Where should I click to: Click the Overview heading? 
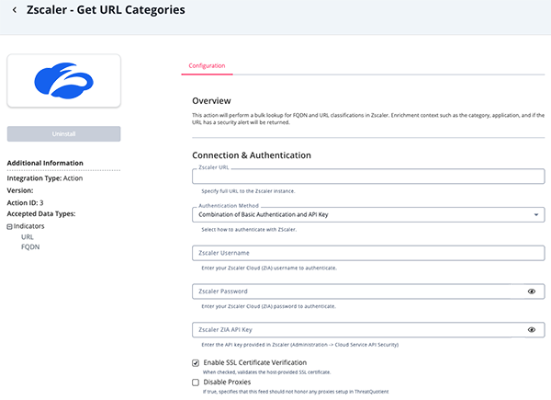pyautogui.click(x=211, y=101)
